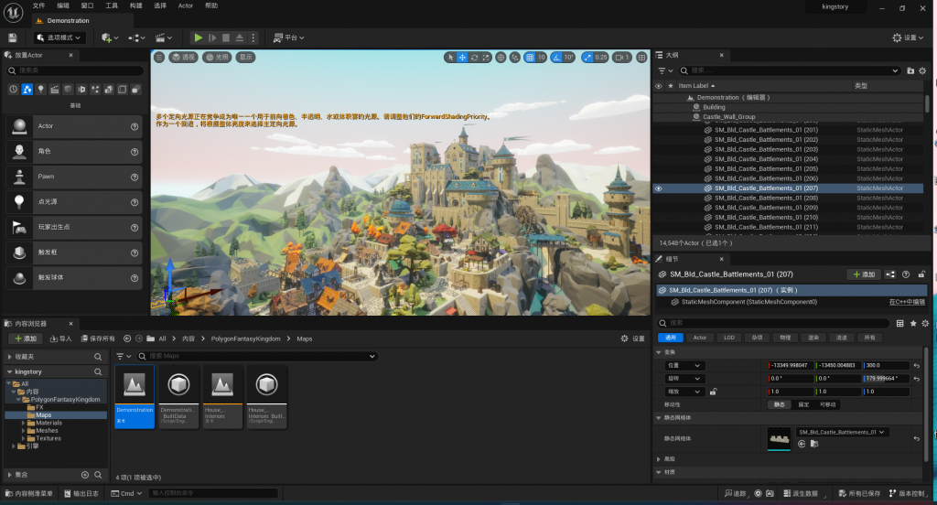
Task: Open camera speed setting
Action: pyautogui.click(x=622, y=58)
